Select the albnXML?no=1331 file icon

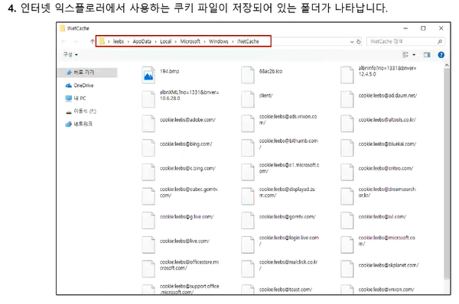pyautogui.click(x=148, y=99)
